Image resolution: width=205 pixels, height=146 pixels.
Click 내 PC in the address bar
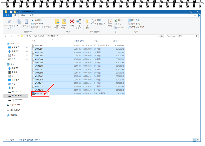(x=29, y=36)
